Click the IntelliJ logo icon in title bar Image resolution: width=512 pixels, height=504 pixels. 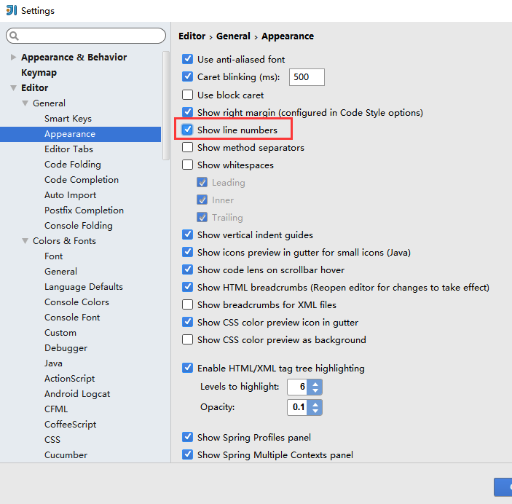tap(12, 10)
